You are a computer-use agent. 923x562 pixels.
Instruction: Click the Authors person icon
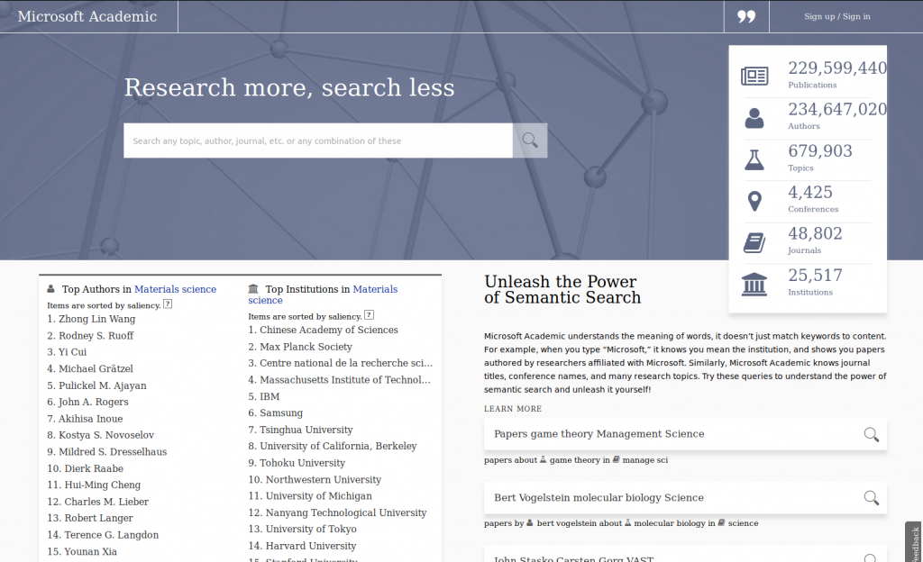click(x=754, y=118)
